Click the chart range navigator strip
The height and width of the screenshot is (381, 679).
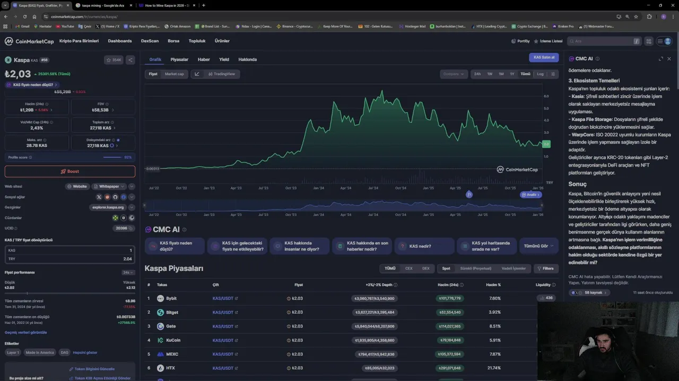click(x=343, y=205)
